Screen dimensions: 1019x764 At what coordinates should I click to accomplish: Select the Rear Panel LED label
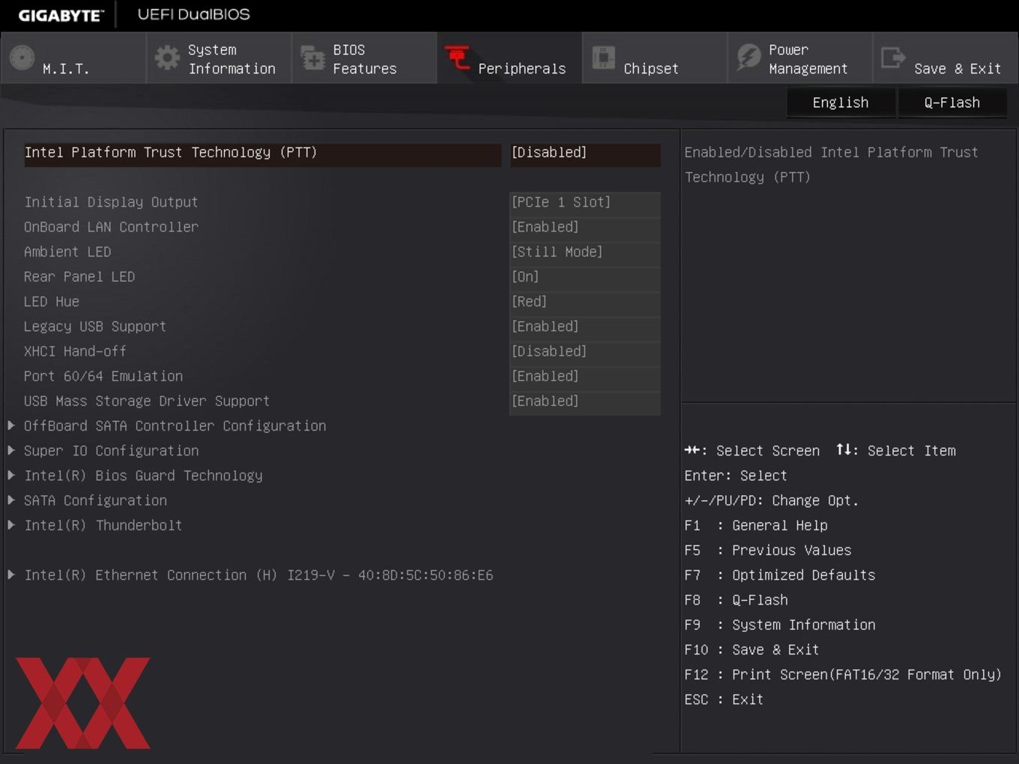pos(79,276)
